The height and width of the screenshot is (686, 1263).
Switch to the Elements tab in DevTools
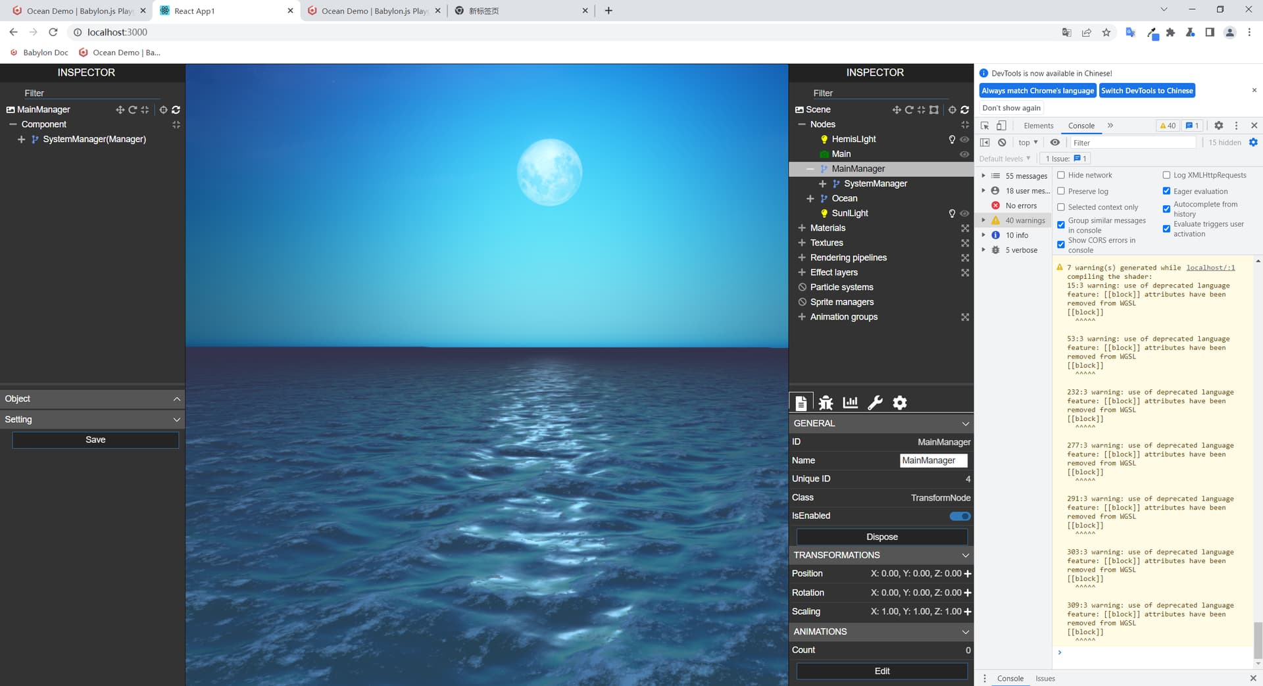1038,126
